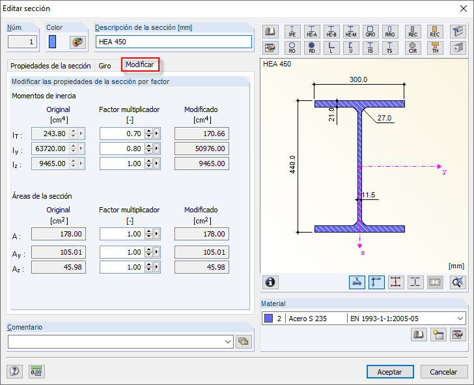Select the RRO rectangular hollow section icon
This screenshot has width=474, height=385.
coord(390,31)
